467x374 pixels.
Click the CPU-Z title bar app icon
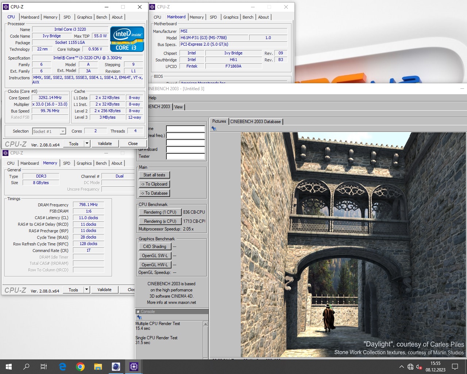pyautogui.click(x=5, y=7)
